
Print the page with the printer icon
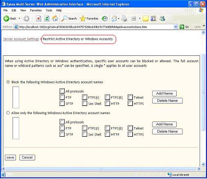(124, 18)
